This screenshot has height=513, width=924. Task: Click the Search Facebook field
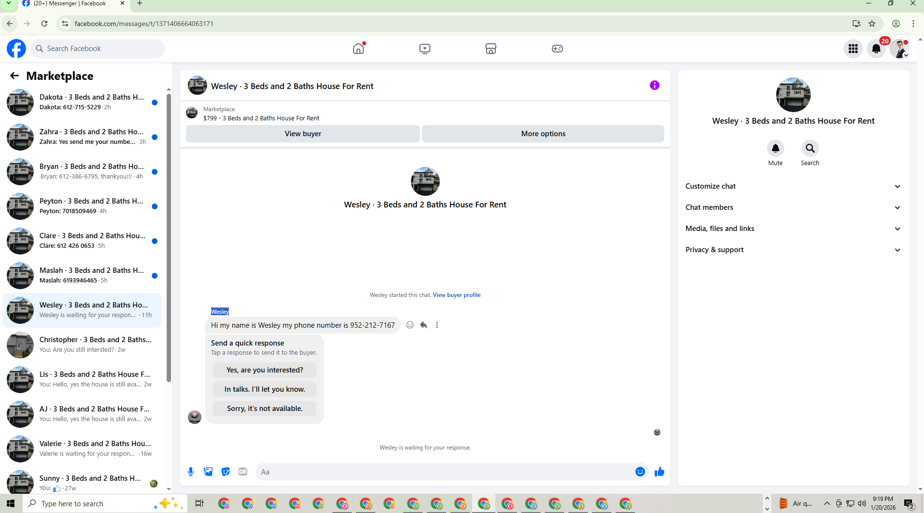(x=98, y=49)
